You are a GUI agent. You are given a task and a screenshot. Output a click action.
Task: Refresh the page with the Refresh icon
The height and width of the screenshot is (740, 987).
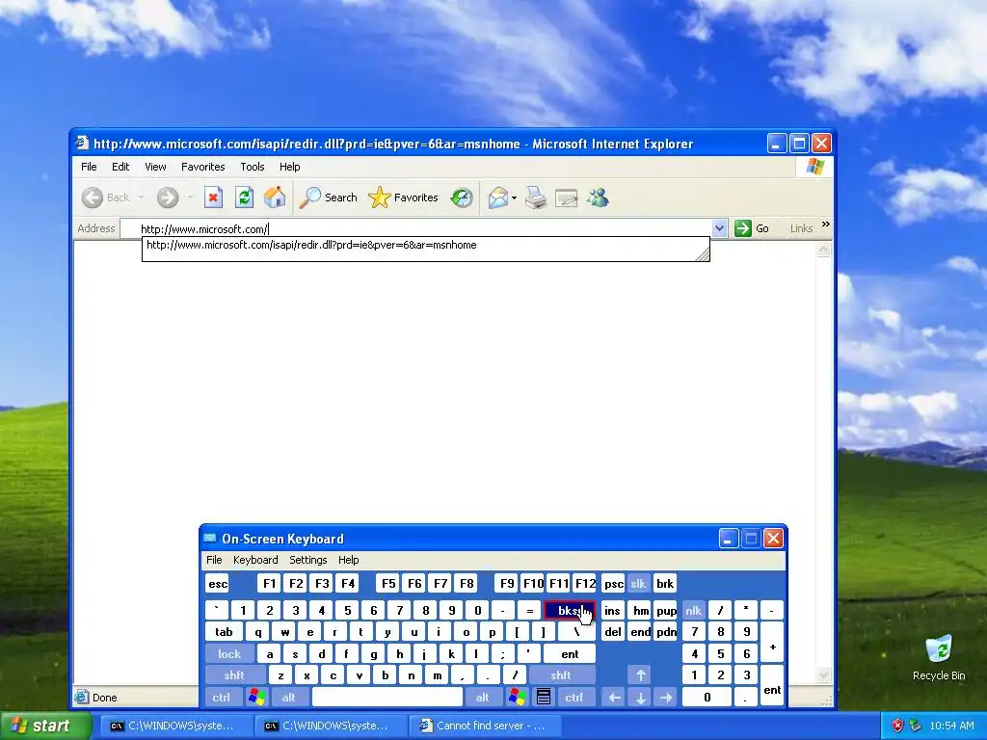(244, 198)
